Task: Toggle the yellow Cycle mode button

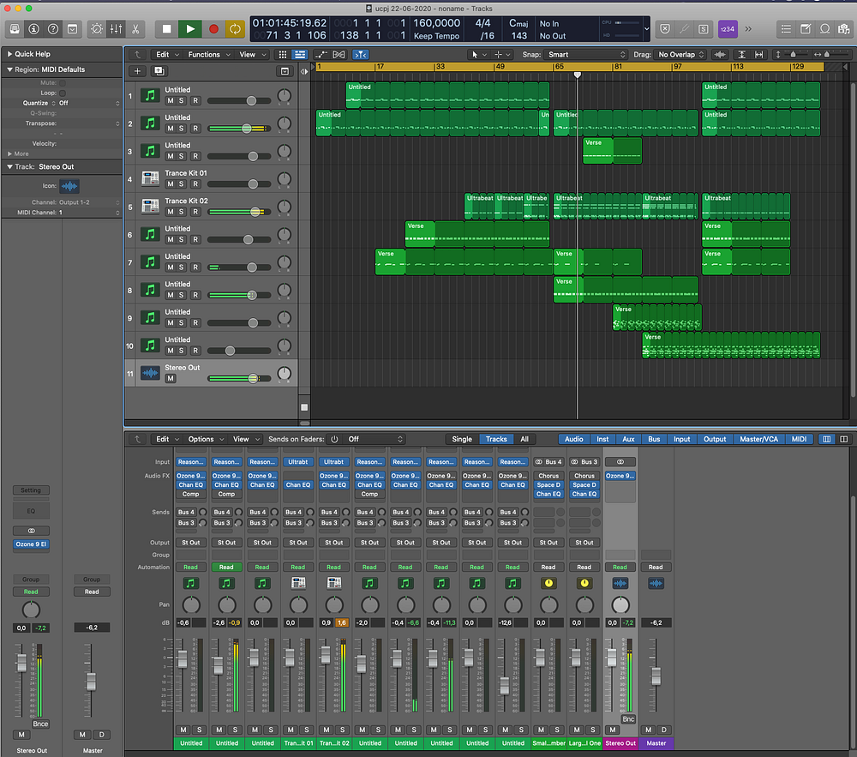Action: coord(235,29)
